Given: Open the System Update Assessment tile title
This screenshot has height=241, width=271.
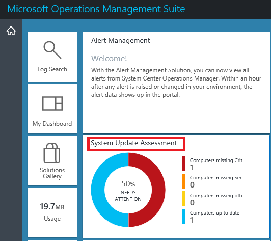Looking at the screenshot, I should point(134,143).
